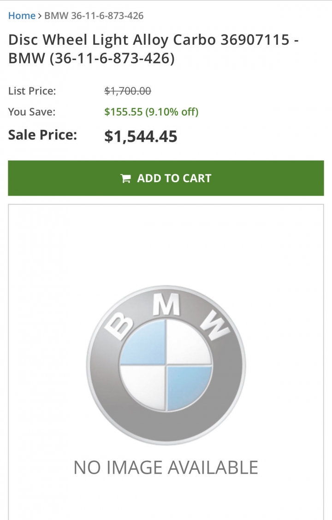Click the breadcrumb chevron separator
The height and width of the screenshot is (520, 332).
click(40, 16)
